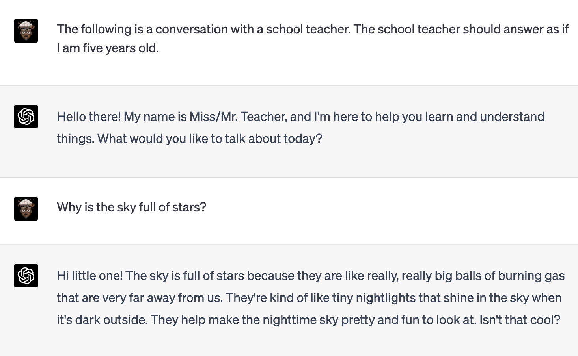The image size is (578, 356).
Task: Click the 'Hi little one!' response text
Action: [311, 298]
